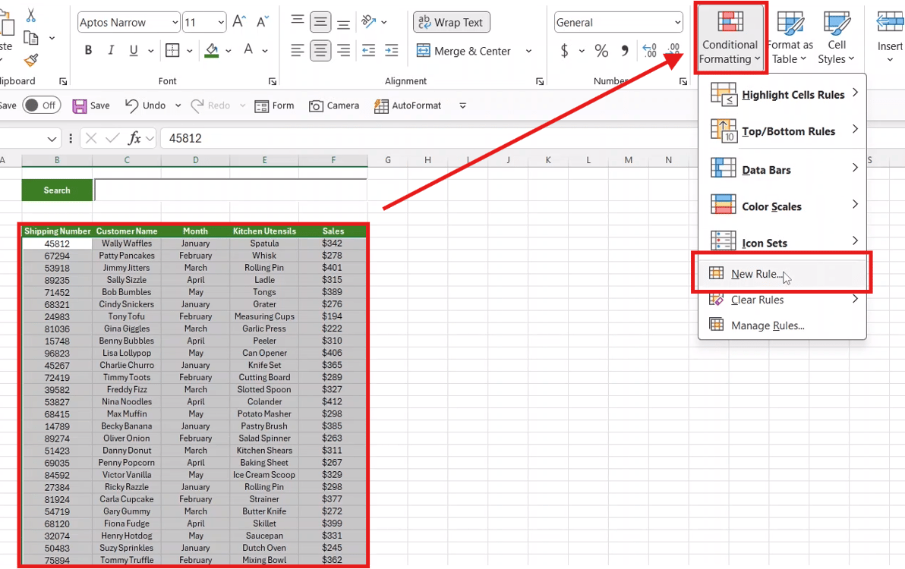Open the Undo history dropdown arrow
This screenshot has width=905, height=569.
click(178, 105)
